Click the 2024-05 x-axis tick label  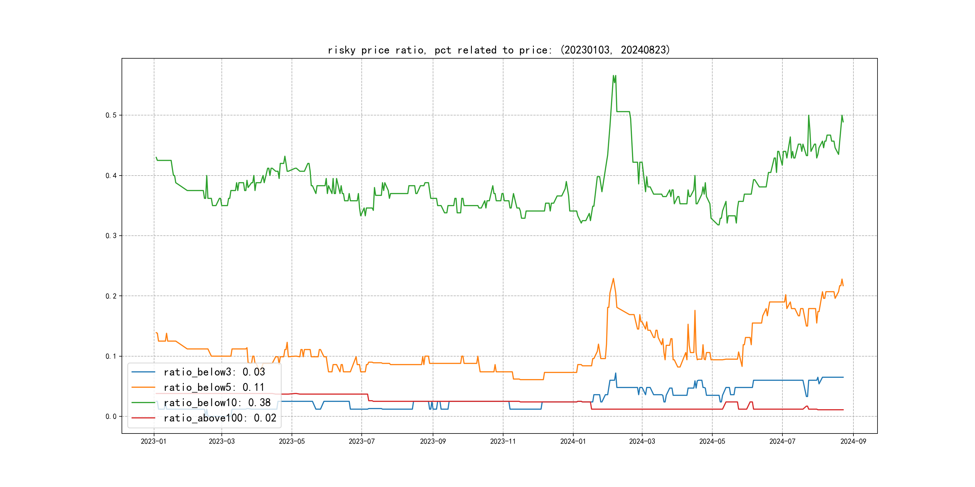(x=712, y=441)
